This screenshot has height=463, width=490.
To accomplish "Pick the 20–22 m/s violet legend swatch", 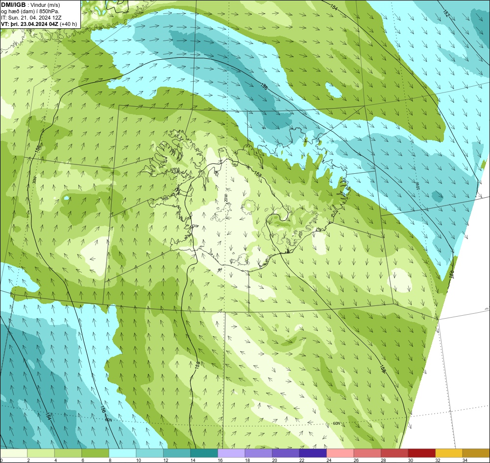I will (x=286, y=453).
